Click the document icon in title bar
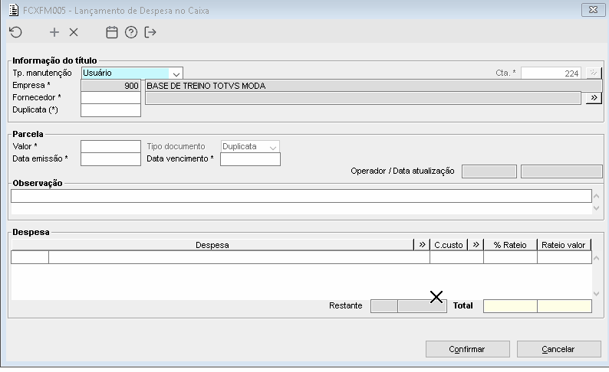The image size is (609, 372). (14, 10)
